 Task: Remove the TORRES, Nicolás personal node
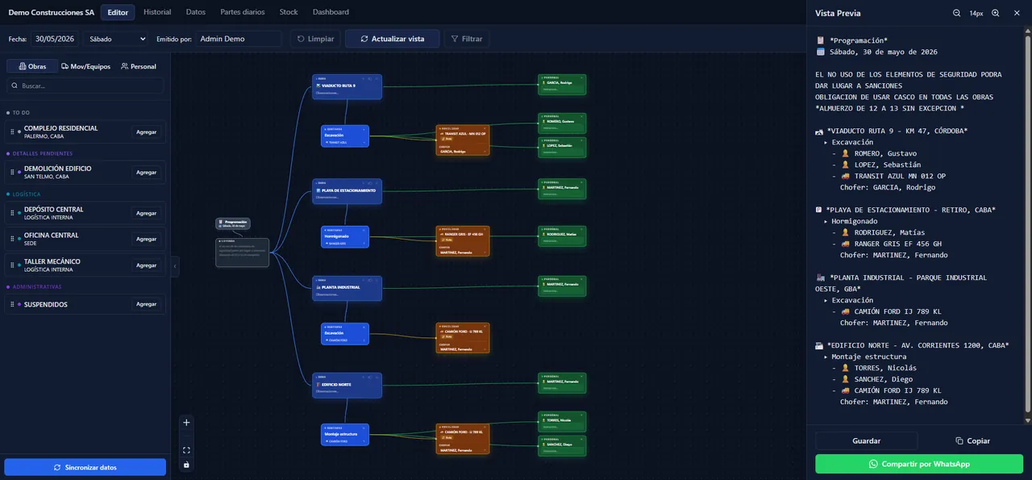[581, 415]
